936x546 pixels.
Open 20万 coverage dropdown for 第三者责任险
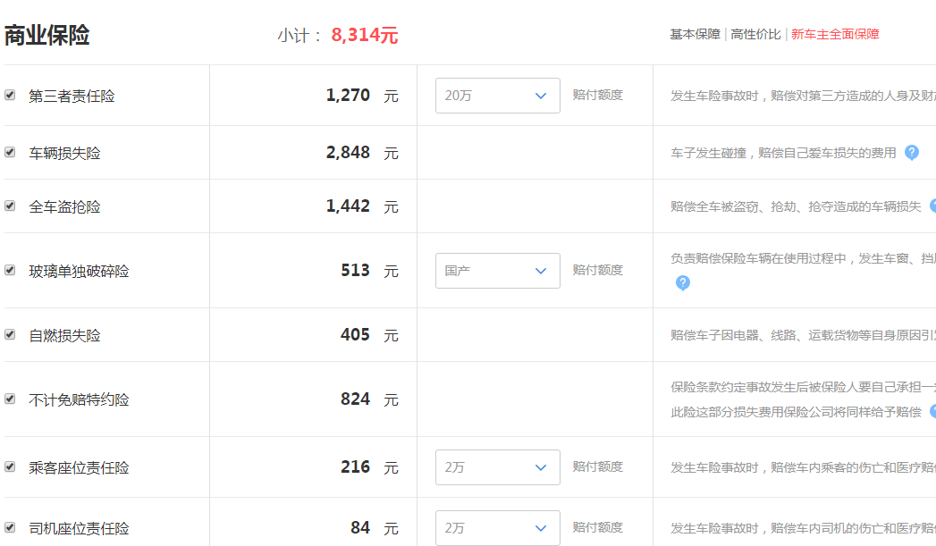coord(498,96)
